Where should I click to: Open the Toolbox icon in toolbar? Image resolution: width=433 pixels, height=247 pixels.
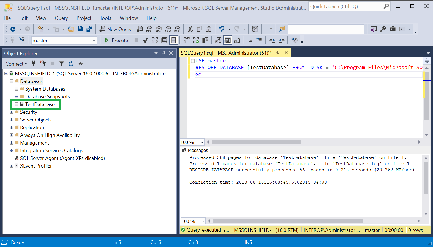393,29
